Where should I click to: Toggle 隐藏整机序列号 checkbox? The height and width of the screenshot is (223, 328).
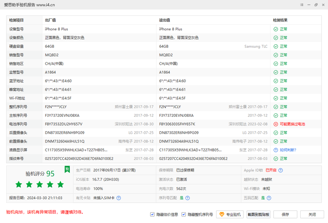[x=183, y=215]
